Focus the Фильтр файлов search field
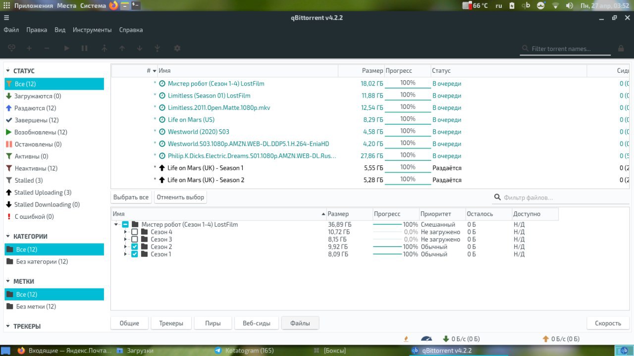This screenshot has width=634, height=356. pyautogui.click(x=560, y=198)
